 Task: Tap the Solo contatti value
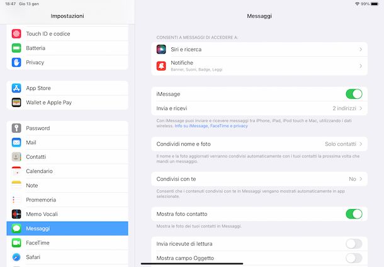341,144
